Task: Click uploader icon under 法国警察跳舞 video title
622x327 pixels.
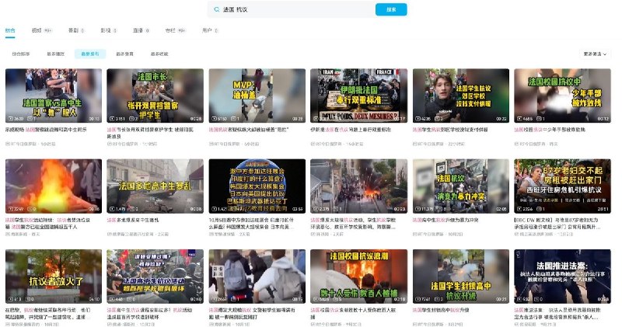Action: [x=8, y=144]
